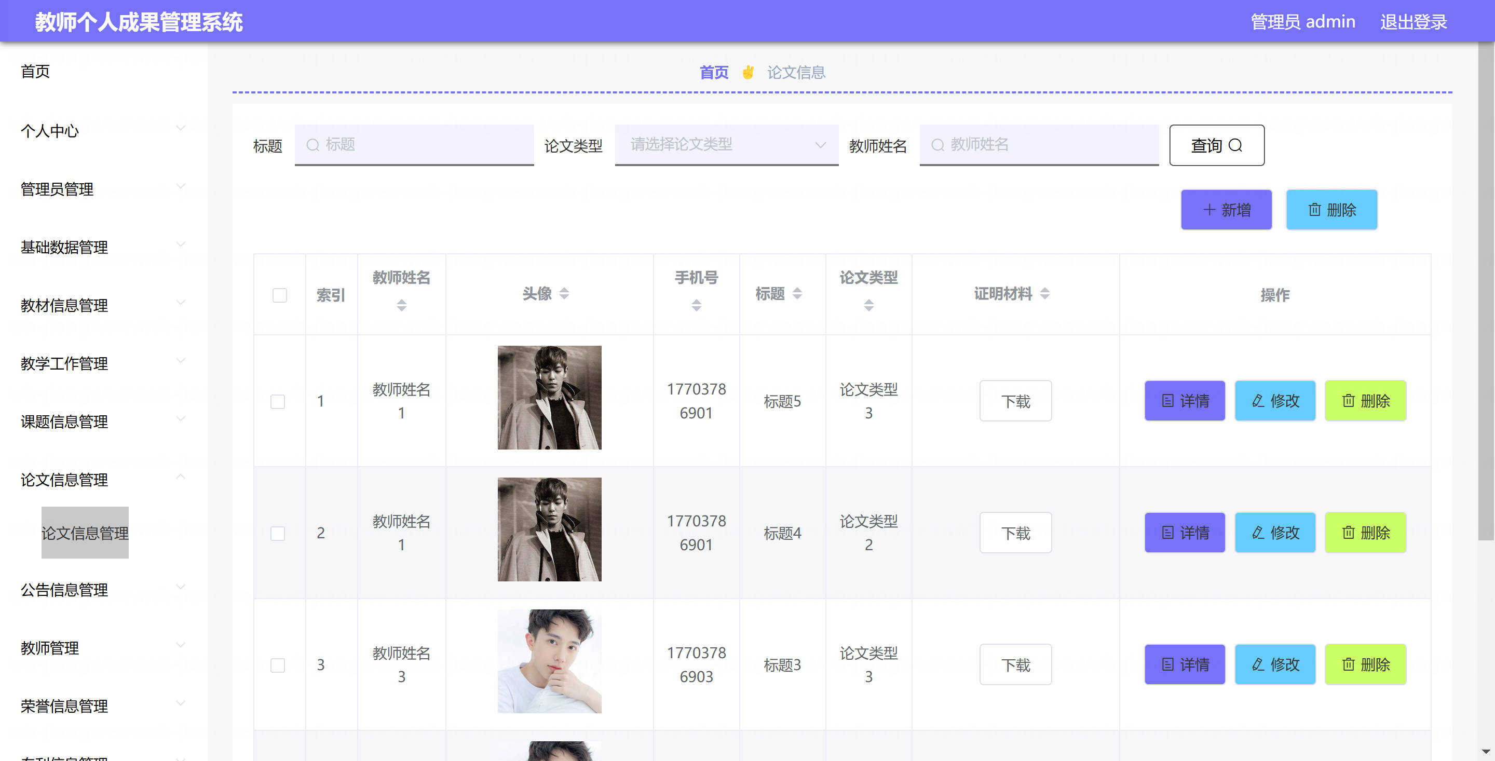Click the 论文类型 2 cell in 标题4 row
1495x761 pixels.
[x=869, y=533]
